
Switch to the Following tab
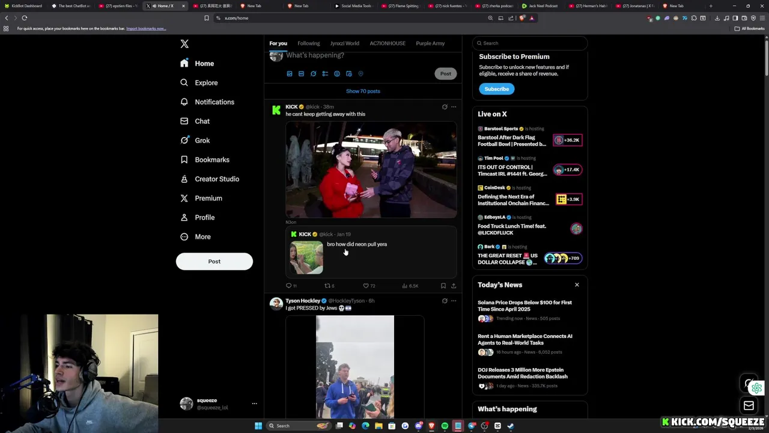pos(309,43)
